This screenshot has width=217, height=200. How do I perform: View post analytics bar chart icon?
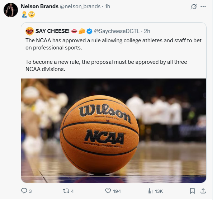coord(150,191)
